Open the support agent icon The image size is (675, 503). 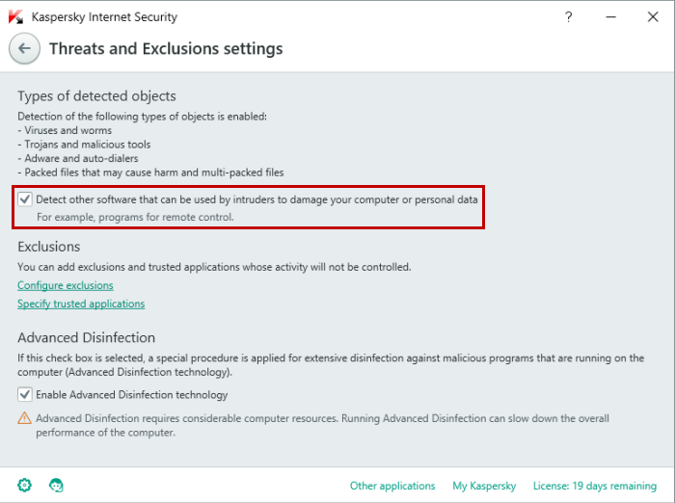click(x=56, y=485)
